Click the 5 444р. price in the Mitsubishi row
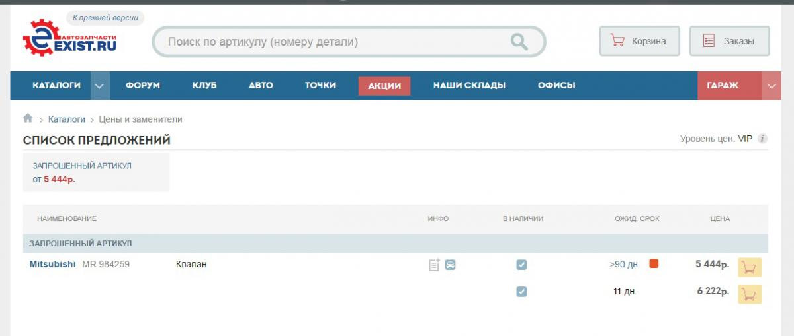 (712, 264)
